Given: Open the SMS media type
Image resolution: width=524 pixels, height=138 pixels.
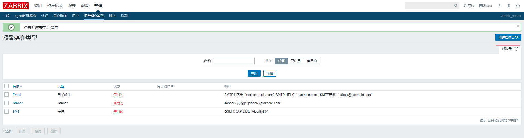Looking at the screenshot, I should [x=16, y=112].
